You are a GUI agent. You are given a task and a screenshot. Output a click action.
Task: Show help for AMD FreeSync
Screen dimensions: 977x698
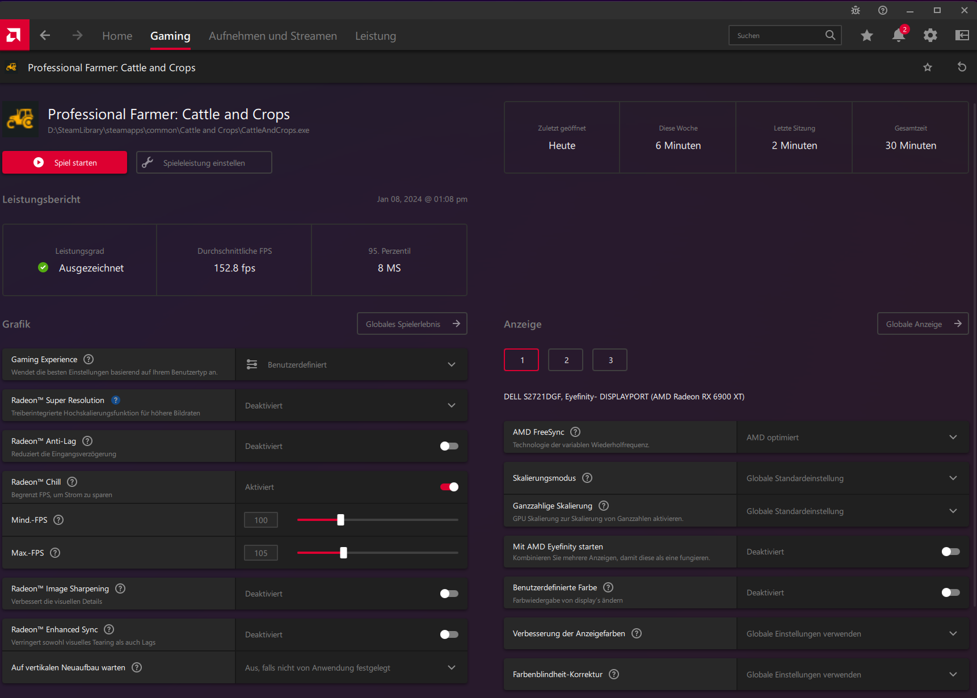(x=575, y=432)
